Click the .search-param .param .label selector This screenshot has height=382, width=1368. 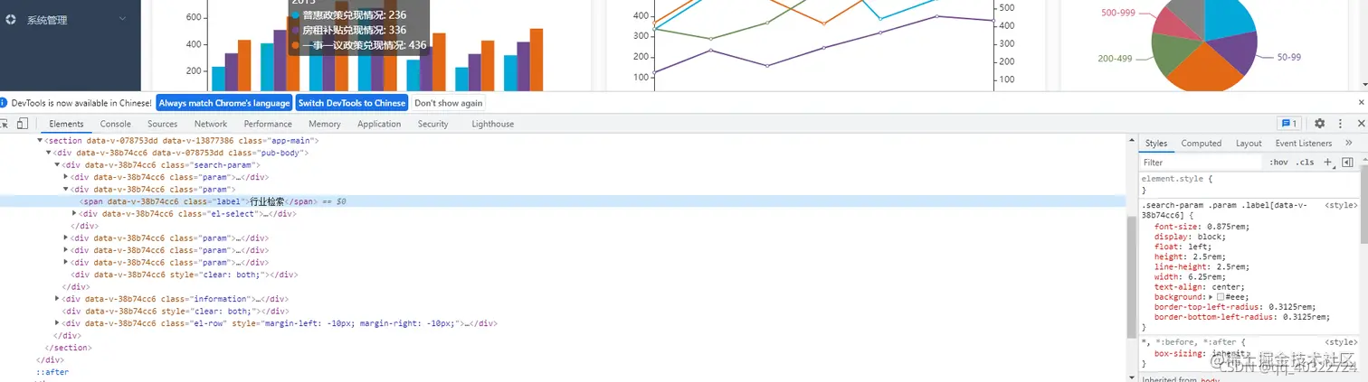tap(1225, 210)
